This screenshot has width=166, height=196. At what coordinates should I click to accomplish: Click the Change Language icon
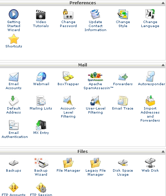pos(150,14)
